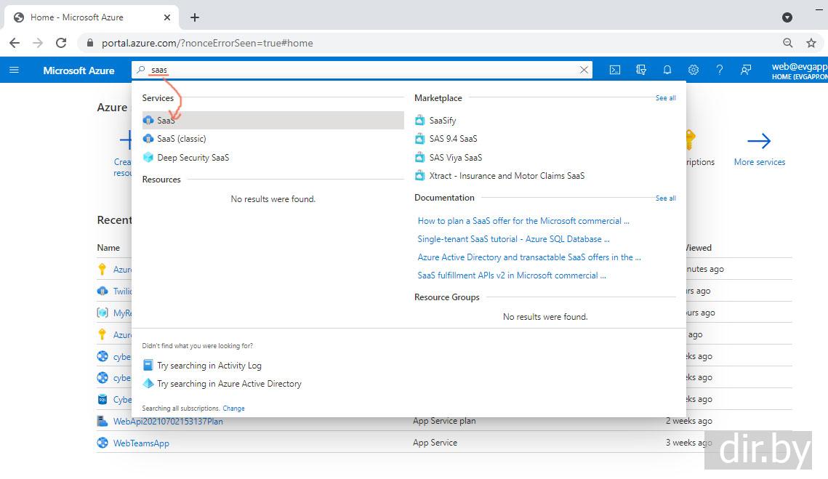Clear the search box with X

[584, 70]
